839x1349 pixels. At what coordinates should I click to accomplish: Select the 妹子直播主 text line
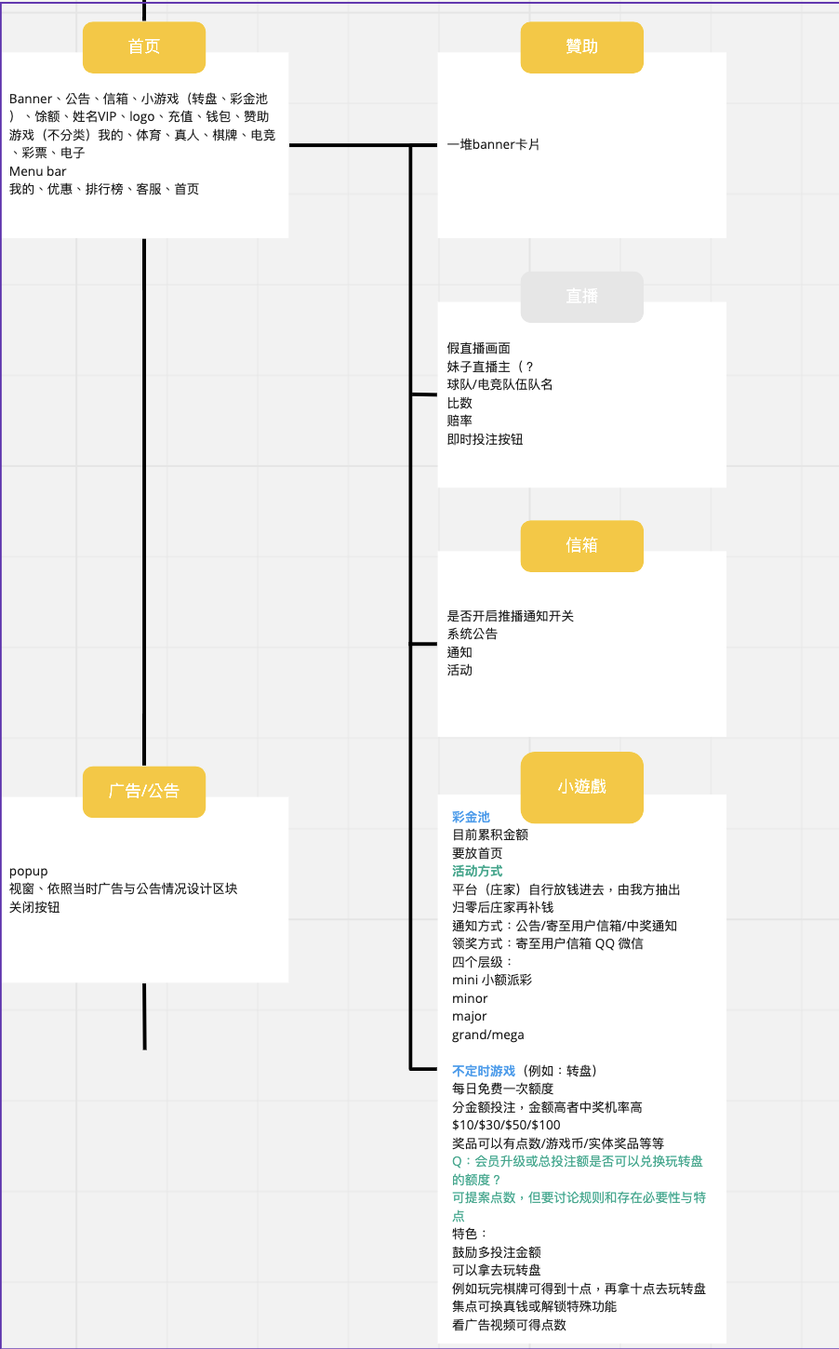click(490, 367)
